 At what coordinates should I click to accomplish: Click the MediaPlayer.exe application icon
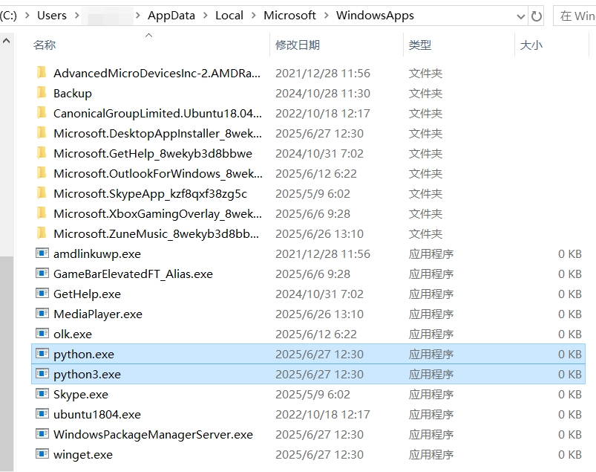click(42, 313)
